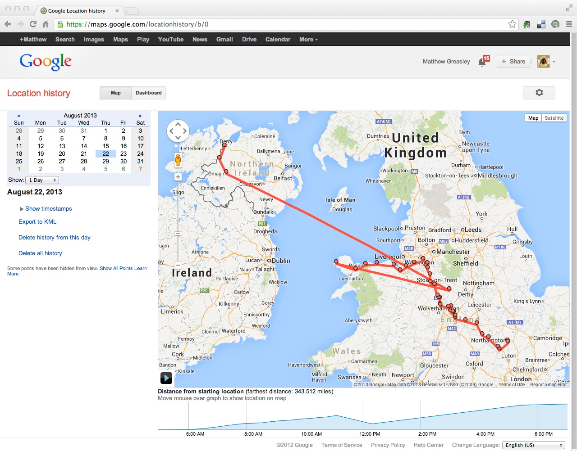
Task: Switch to the Dashboard view
Action: (148, 93)
